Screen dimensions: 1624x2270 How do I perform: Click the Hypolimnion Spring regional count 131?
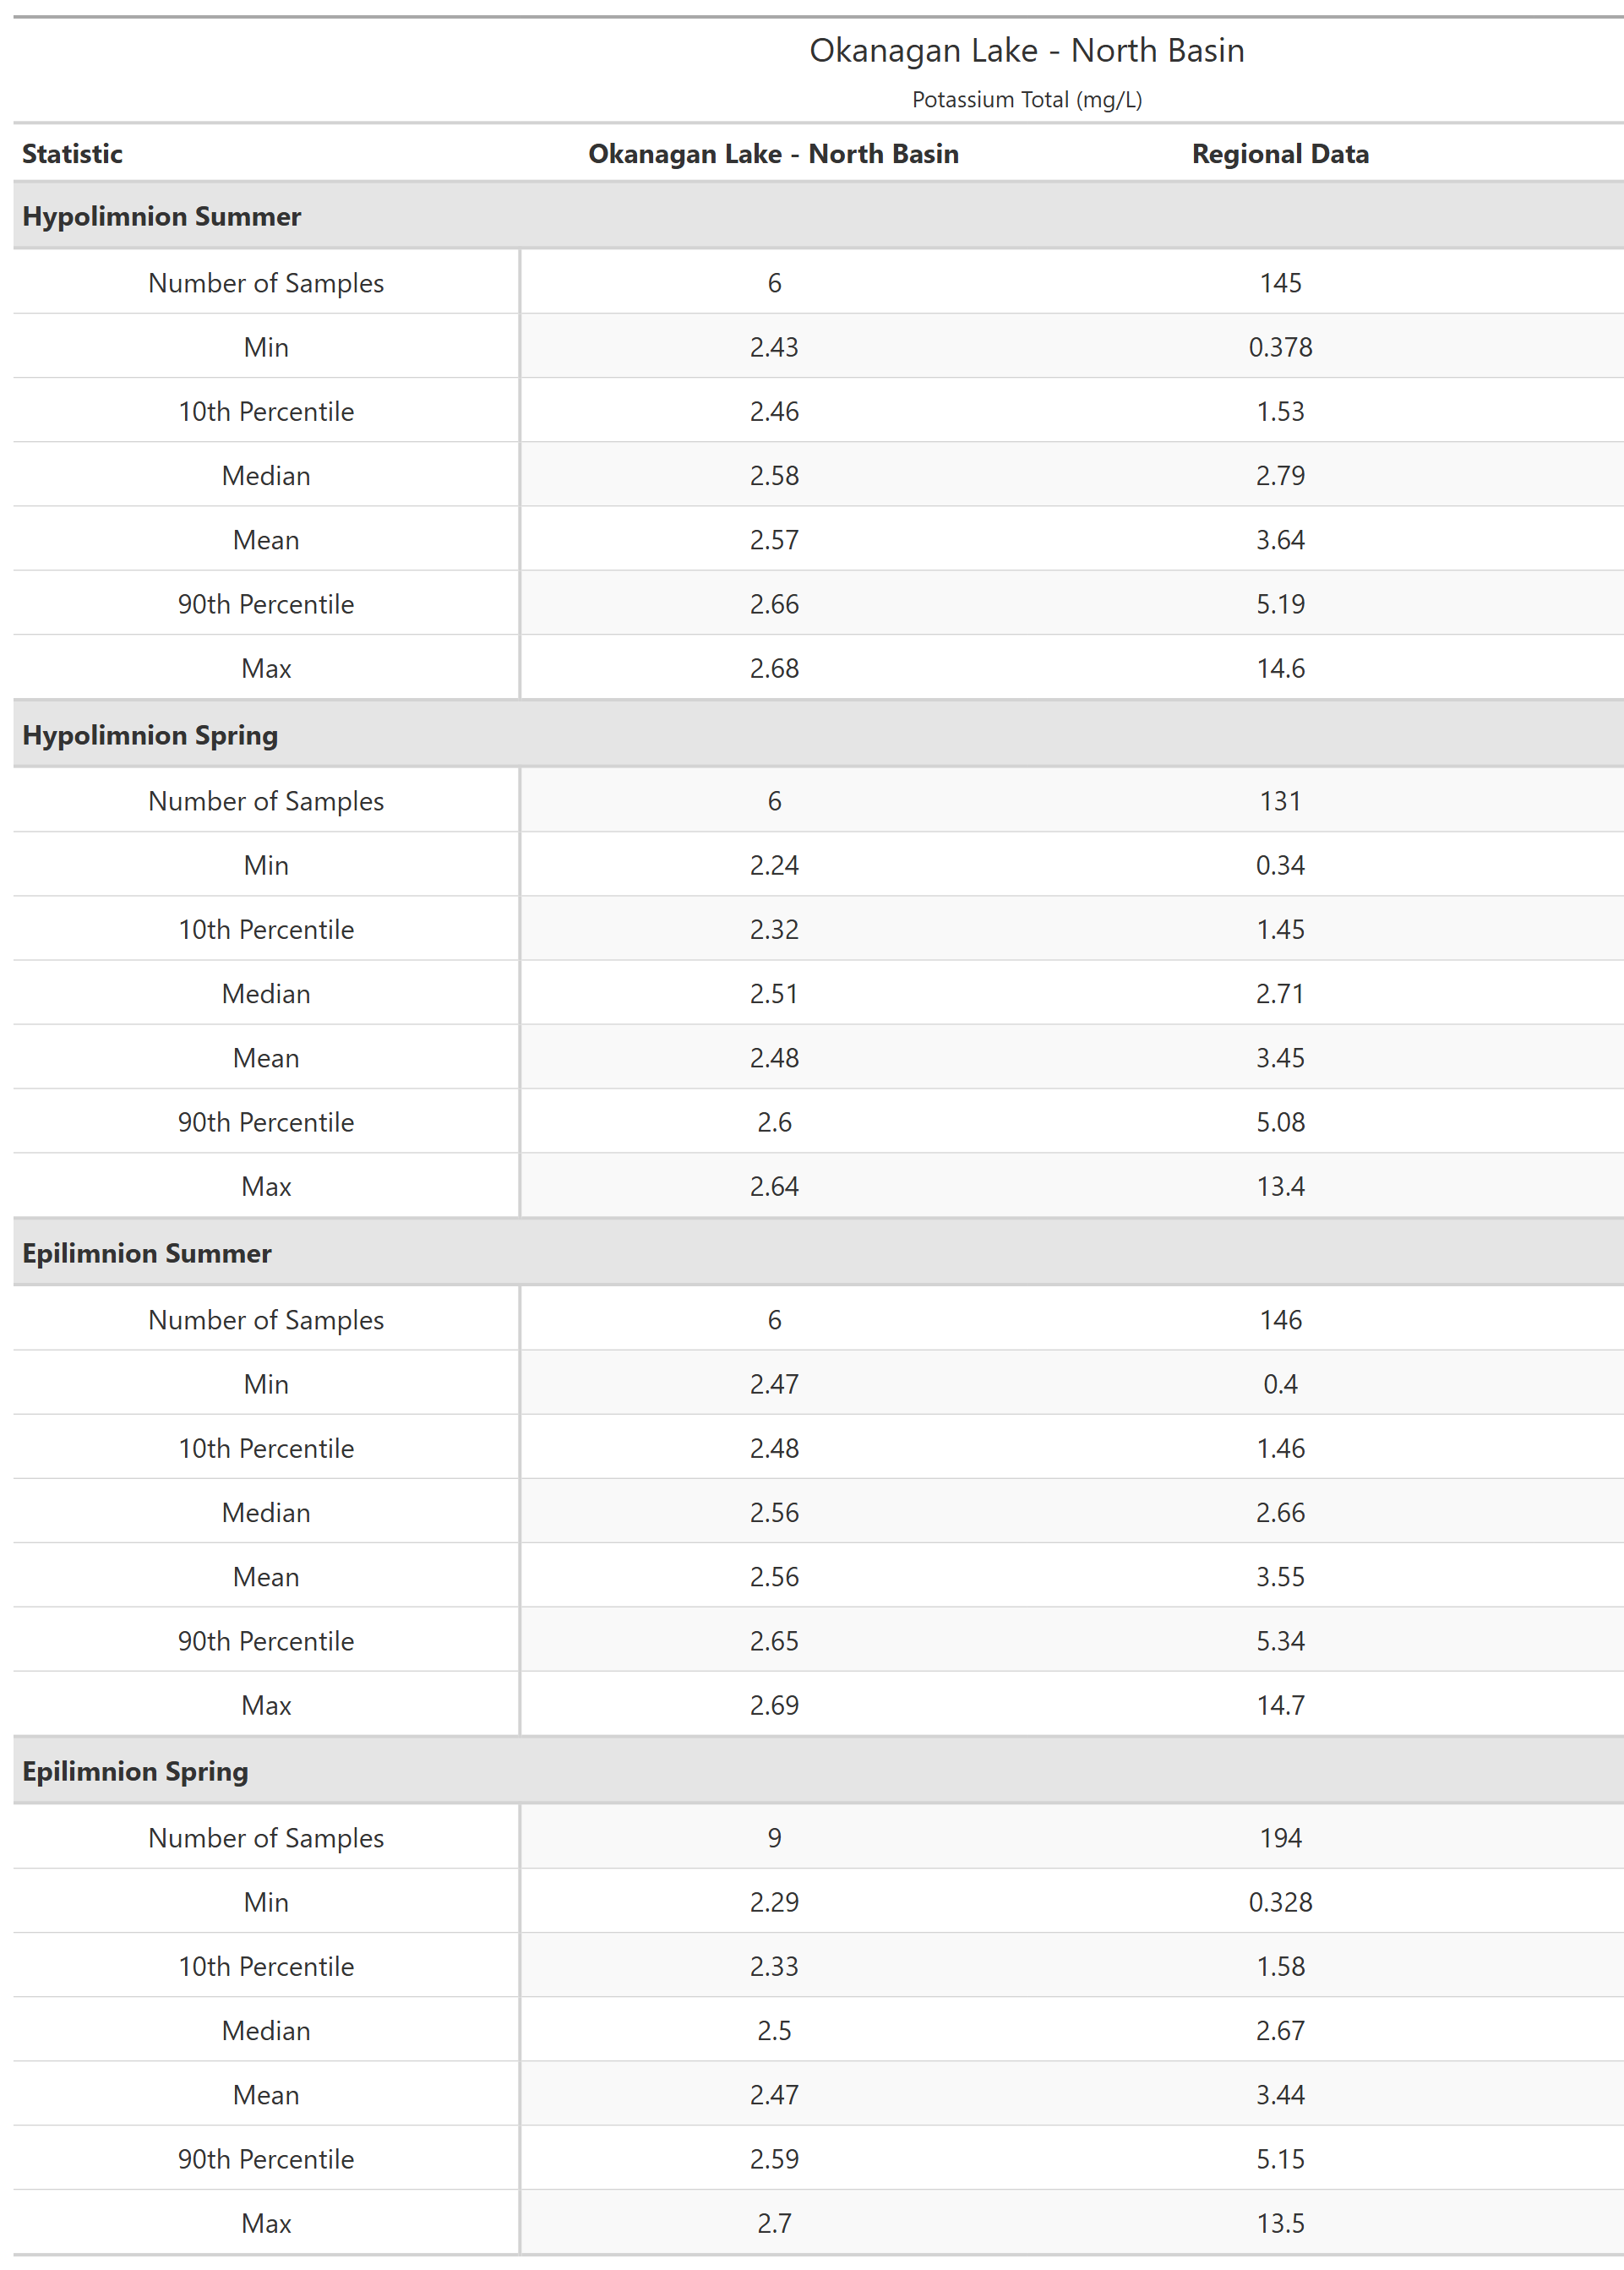click(1280, 801)
